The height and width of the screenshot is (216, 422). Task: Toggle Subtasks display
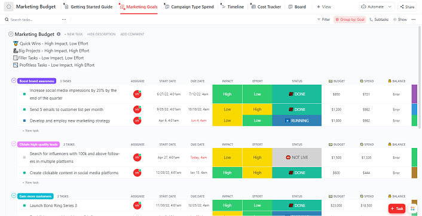(x=379, y=20)
